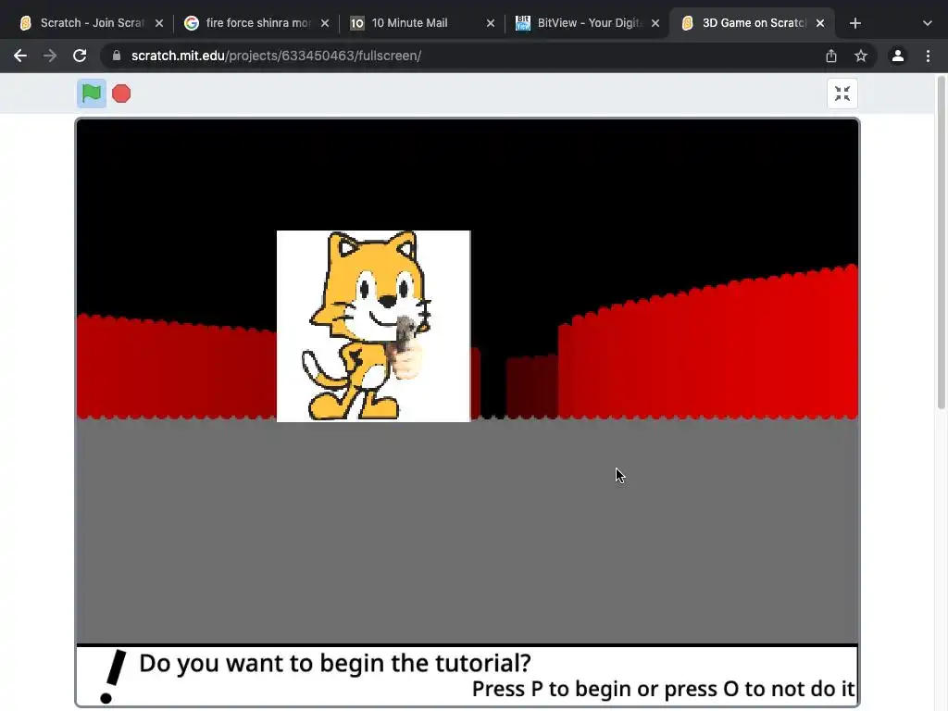Stop the project with the red stop button

121,94
